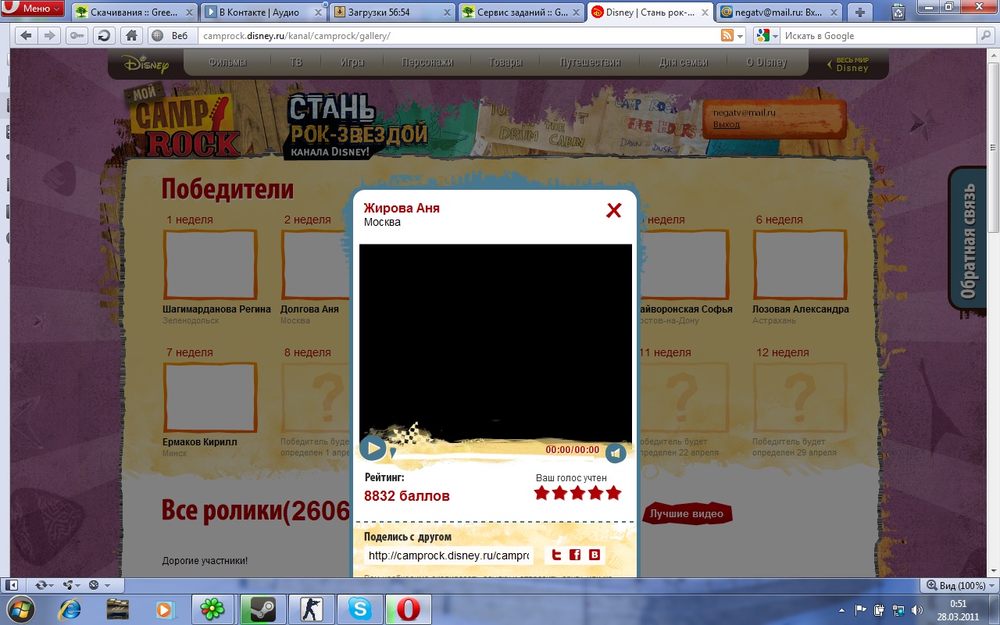Go forward to next page
The width and height of the screenshot is (1000, 625).
click(49, 35)
